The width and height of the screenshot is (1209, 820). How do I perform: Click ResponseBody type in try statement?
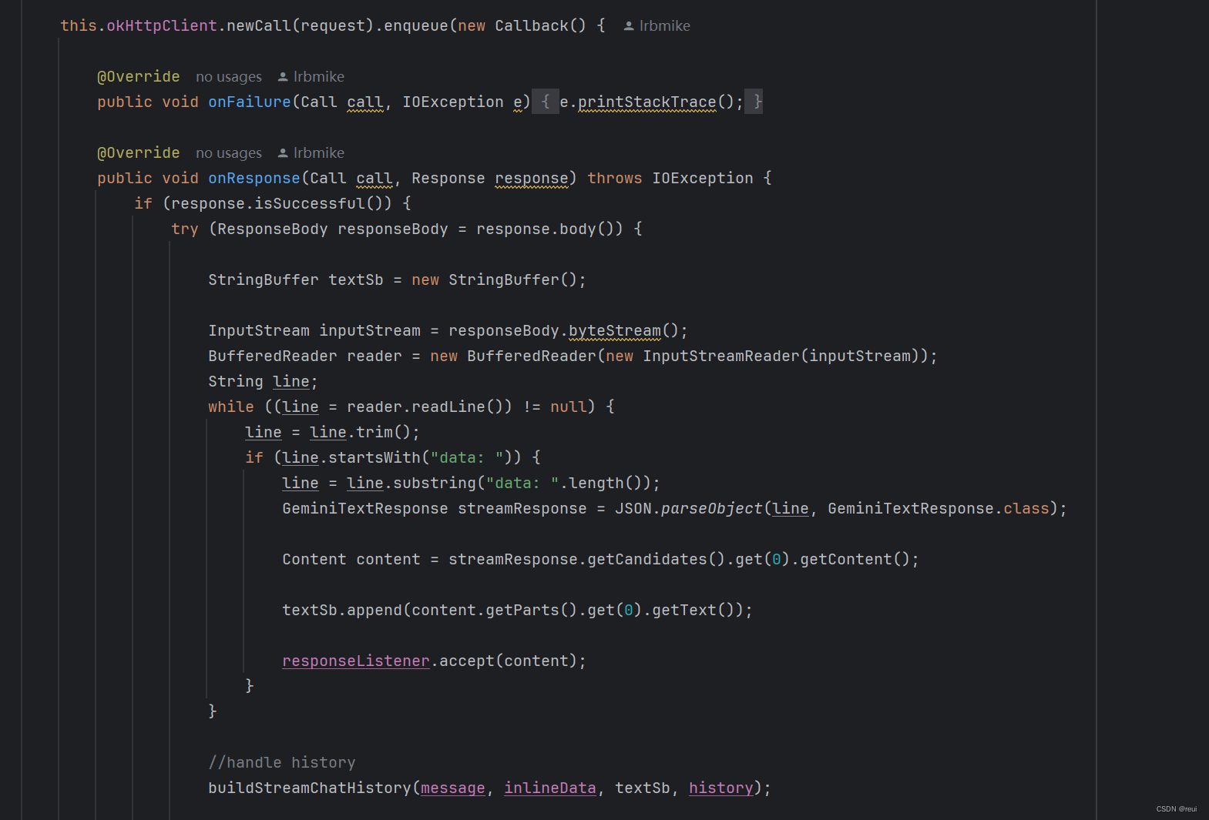273,229
